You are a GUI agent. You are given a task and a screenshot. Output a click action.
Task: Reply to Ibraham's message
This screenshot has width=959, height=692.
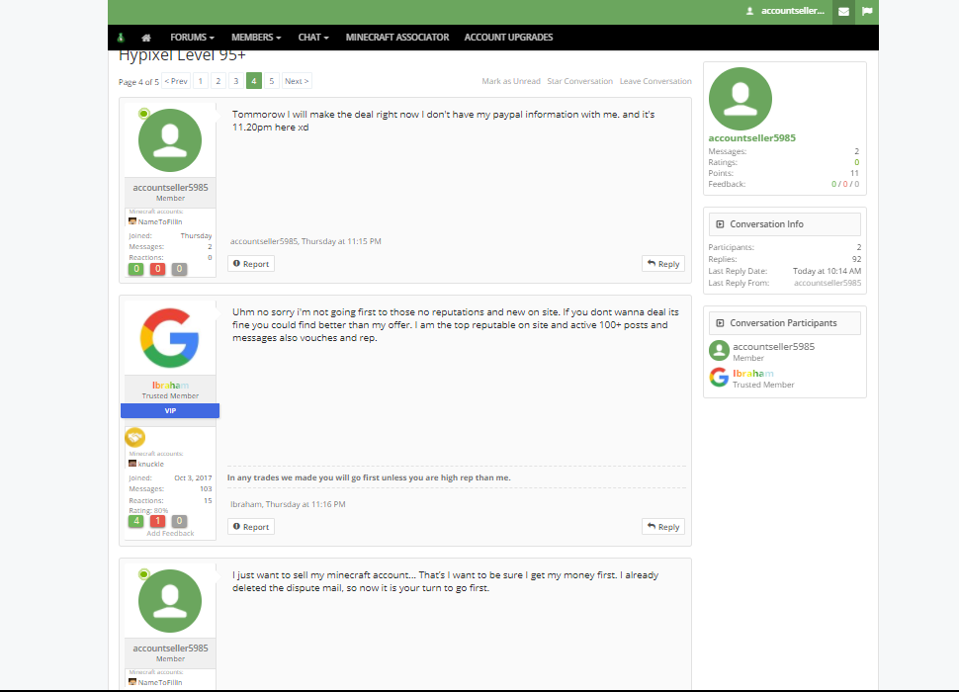(x=663, y=527)
